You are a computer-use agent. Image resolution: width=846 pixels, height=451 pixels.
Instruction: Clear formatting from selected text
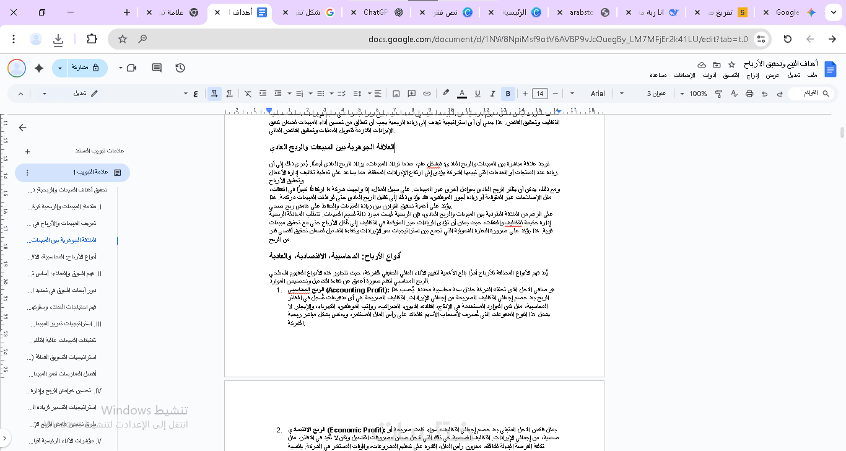click(x=248, y=94)
